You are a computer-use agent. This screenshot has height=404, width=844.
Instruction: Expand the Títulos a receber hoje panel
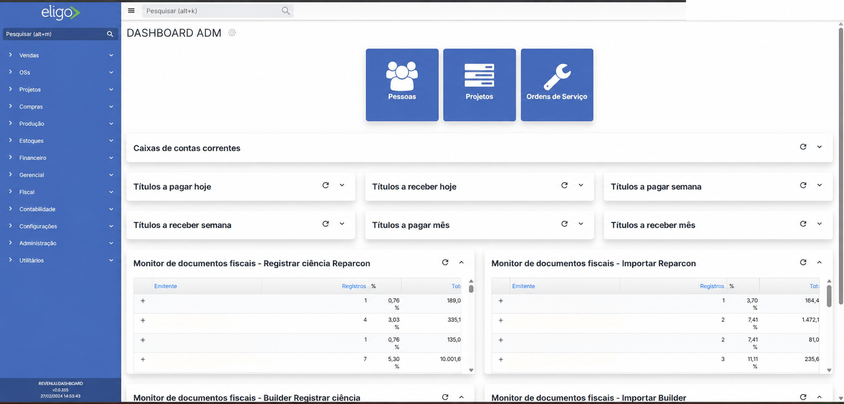pos(581,185)
